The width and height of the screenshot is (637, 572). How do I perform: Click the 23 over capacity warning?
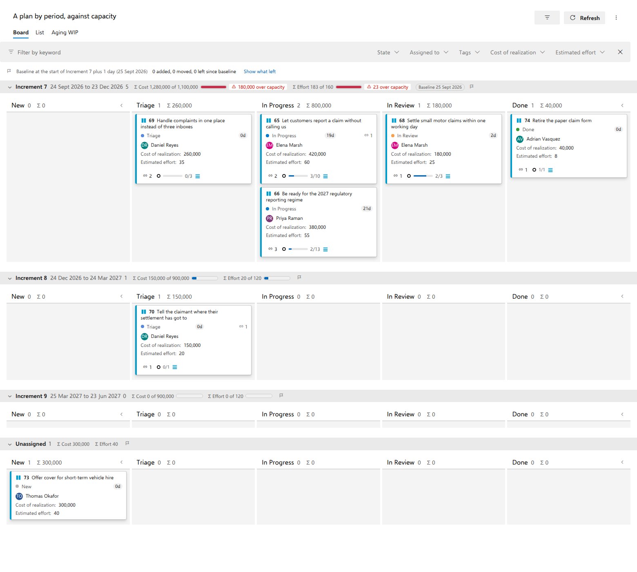[388, 87]
